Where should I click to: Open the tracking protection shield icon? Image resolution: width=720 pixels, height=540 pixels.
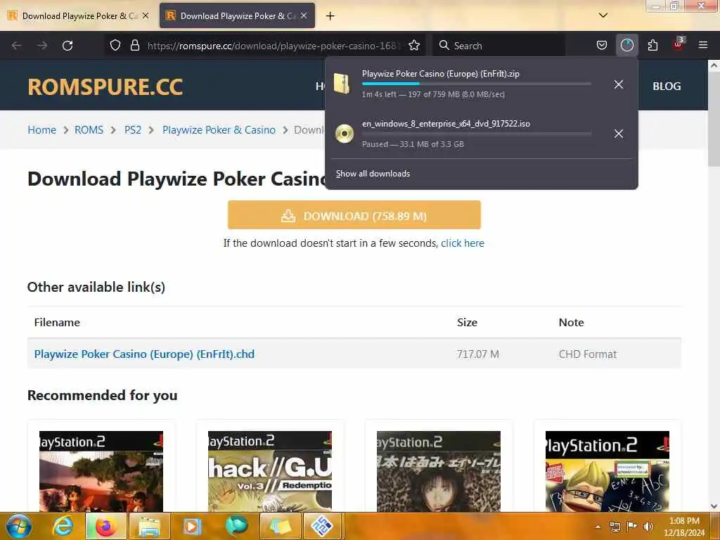coord(115,46)
